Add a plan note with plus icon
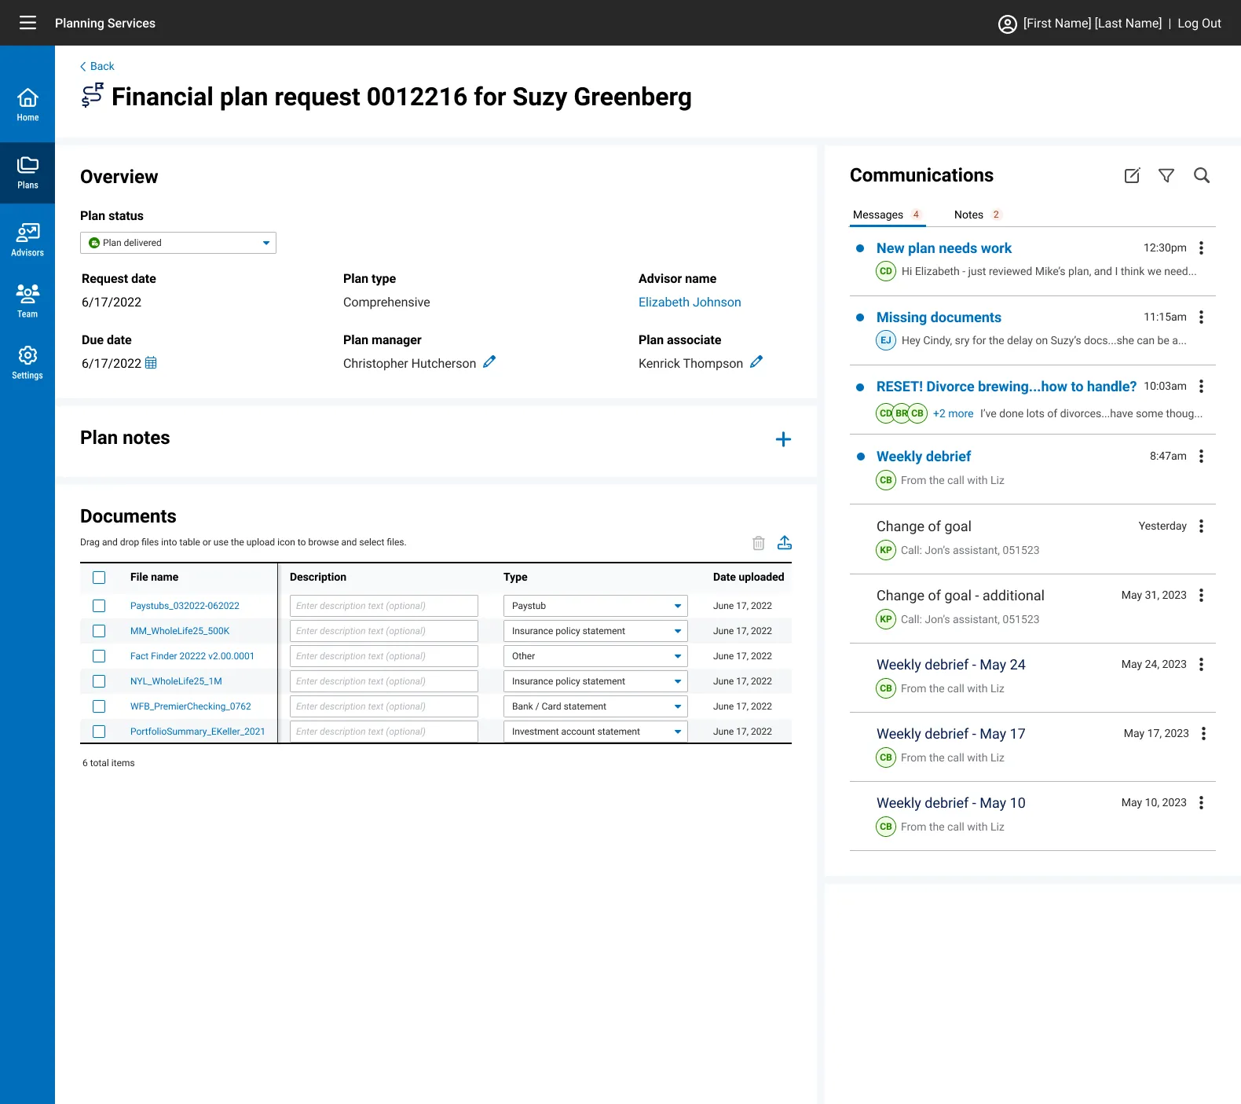Viewport: 1241px width, 1104px height. coord(783,439)
